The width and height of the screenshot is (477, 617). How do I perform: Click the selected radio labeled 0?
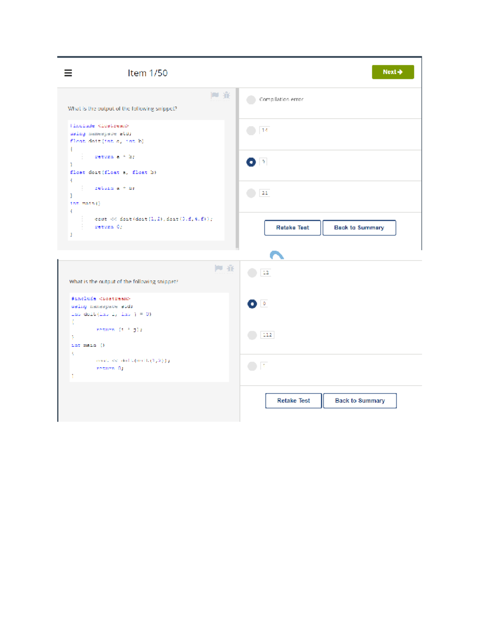point(252,304)
